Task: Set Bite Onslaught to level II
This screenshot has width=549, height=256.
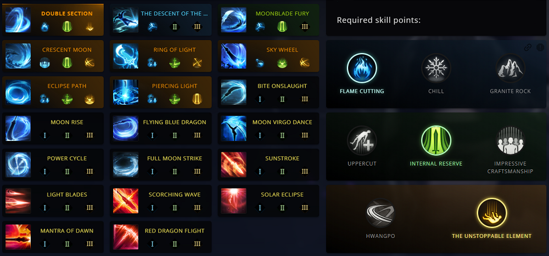Action: (283, 99)
